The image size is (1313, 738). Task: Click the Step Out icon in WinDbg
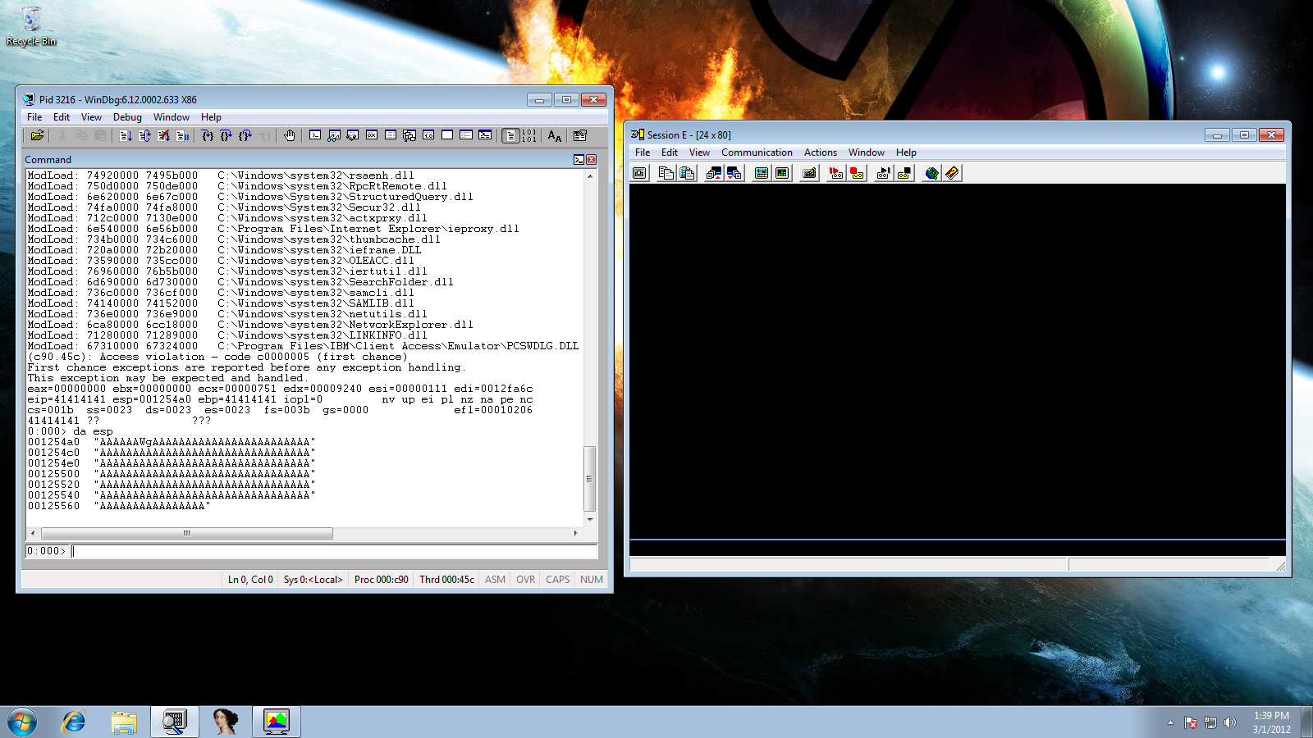pyautogui.click(x=245, y=136)
